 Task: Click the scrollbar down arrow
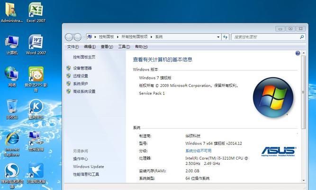point(304,180)
